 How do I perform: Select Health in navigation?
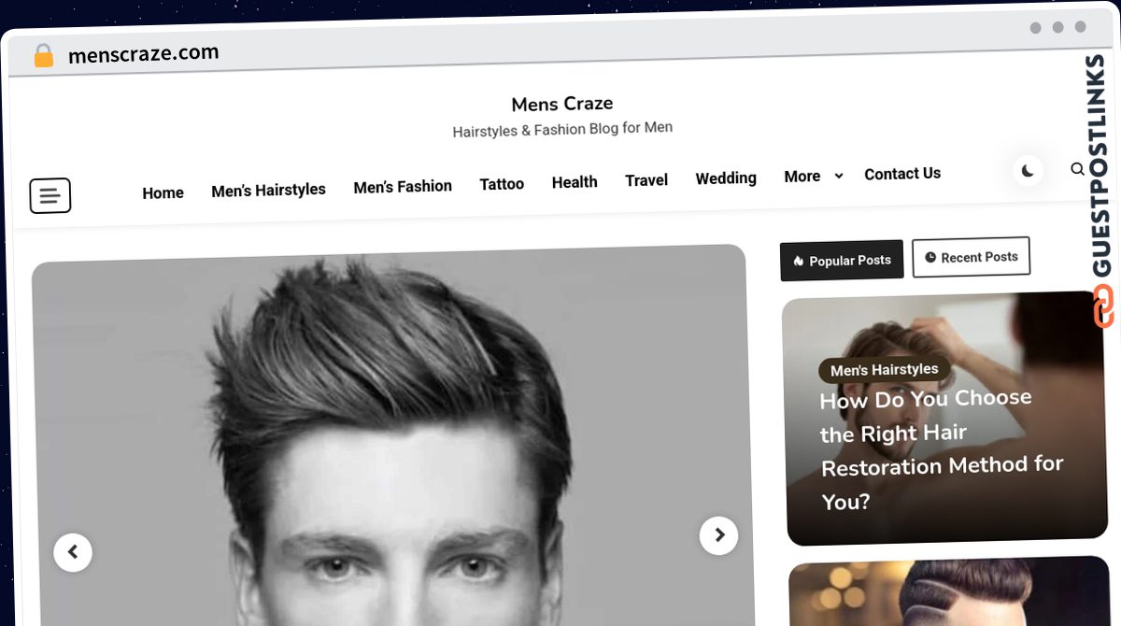(x=575, y=182)
